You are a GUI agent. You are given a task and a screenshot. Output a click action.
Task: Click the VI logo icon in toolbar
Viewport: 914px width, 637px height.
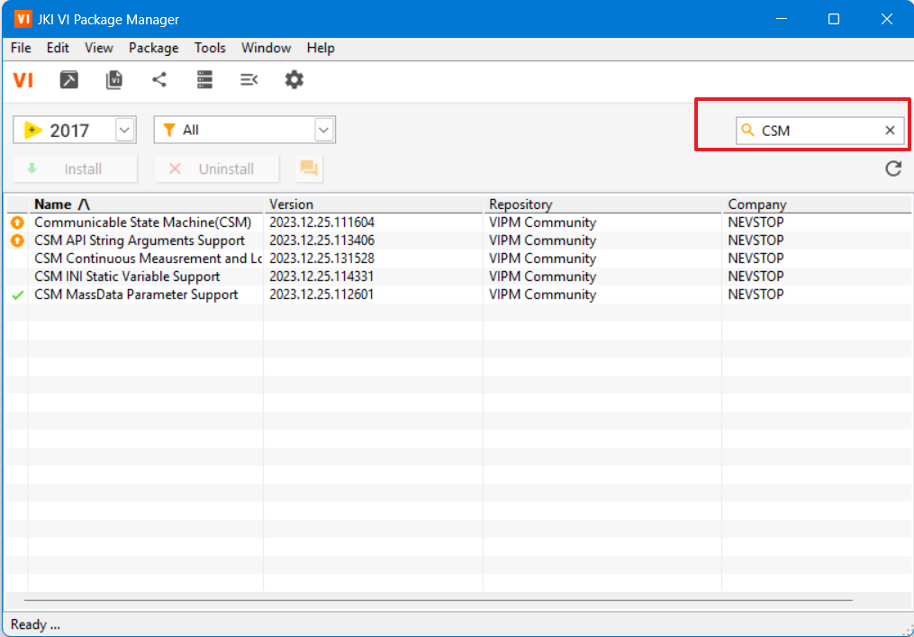click(x=23, y=80)
